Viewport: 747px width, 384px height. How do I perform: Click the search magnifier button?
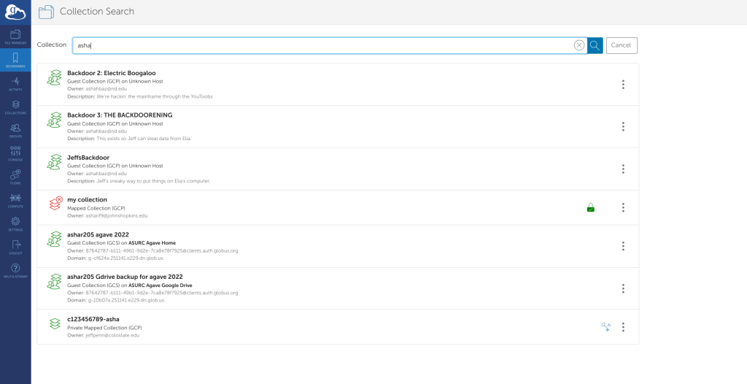[595, 45]
